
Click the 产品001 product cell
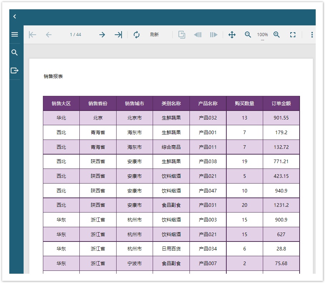pos(208,132)
